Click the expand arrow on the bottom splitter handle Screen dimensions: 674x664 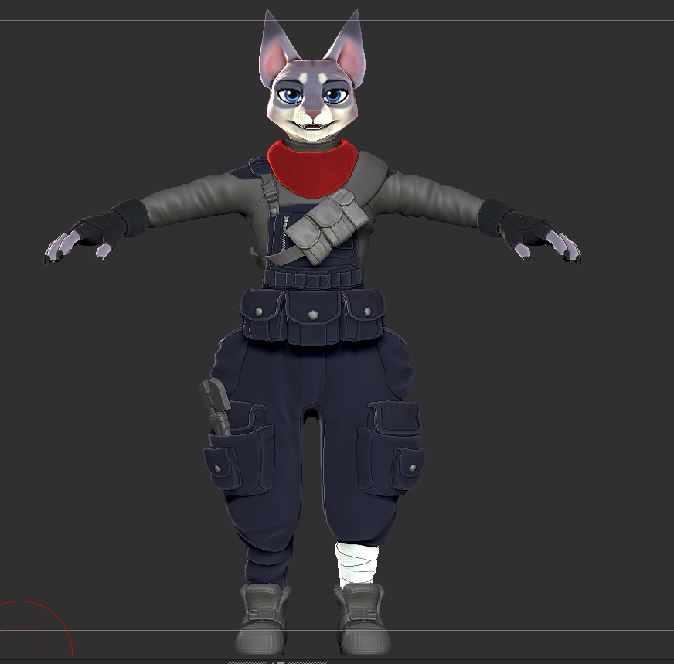(x=273, y=662)
